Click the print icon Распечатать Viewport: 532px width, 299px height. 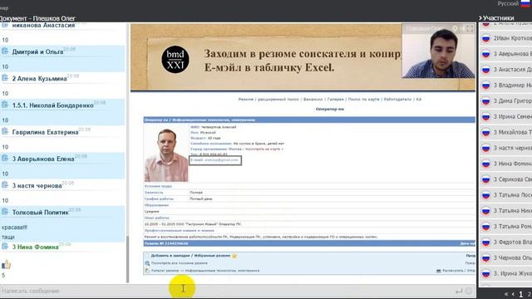438,271
